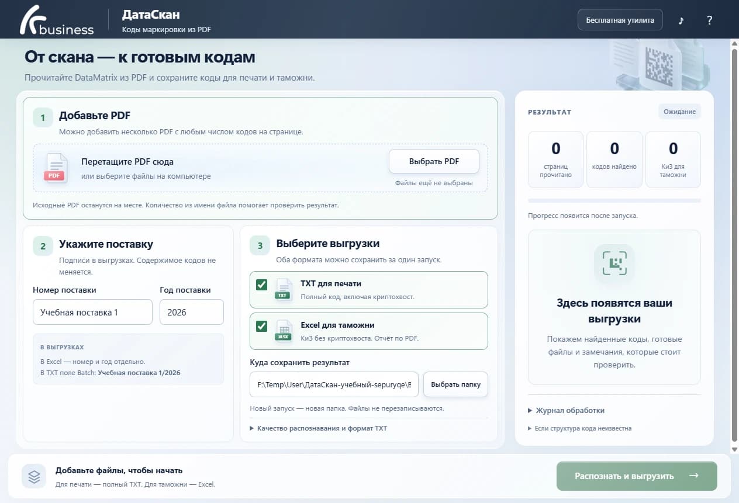Click "Здесь появятся ваши выгрузки" heading
Image resolution: width=739 pixels, height=503 pixels.
614,311
